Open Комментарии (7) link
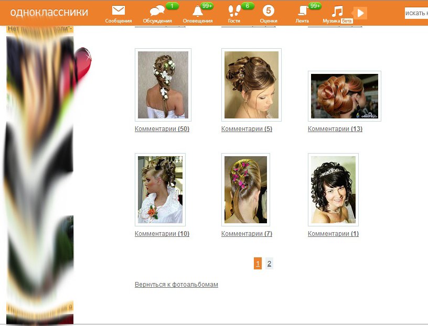The height and width of the screenshot is (326, 428). click(x=247, y=234)
